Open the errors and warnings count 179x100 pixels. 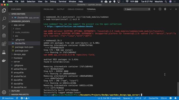[x=25, y=98]
